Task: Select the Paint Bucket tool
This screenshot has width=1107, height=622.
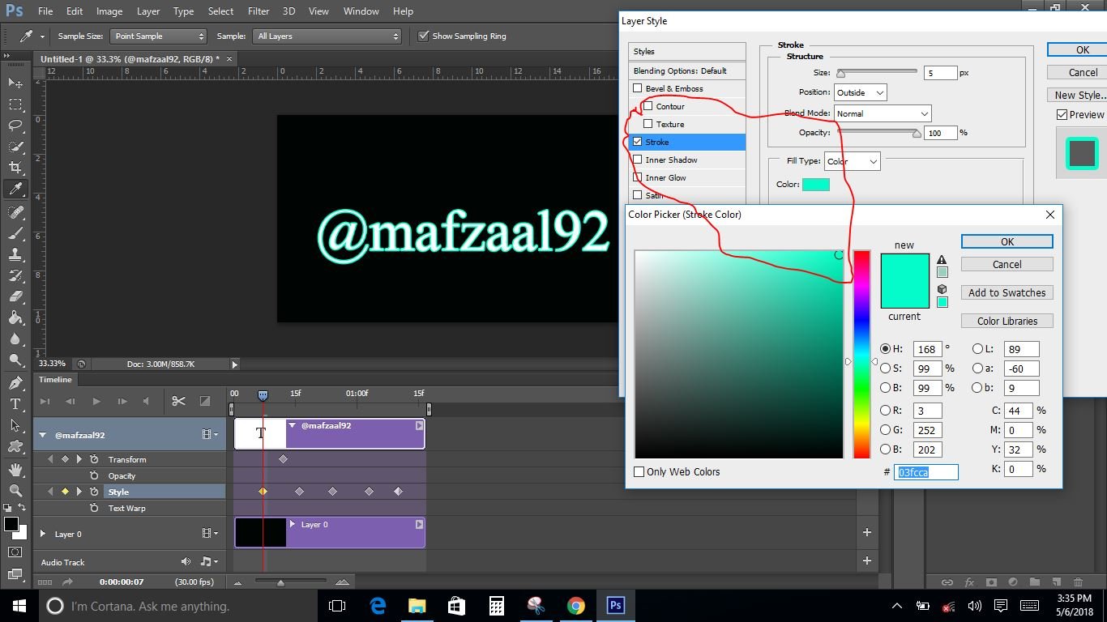Action: pyautogui.click(x=15, y=317)
